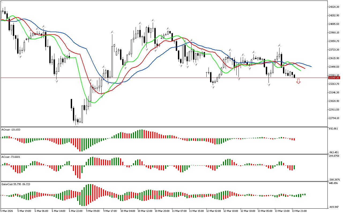343x214 pixels.
Task: Click the right end of the blue Alligator line
Action: tap(311, 66)
